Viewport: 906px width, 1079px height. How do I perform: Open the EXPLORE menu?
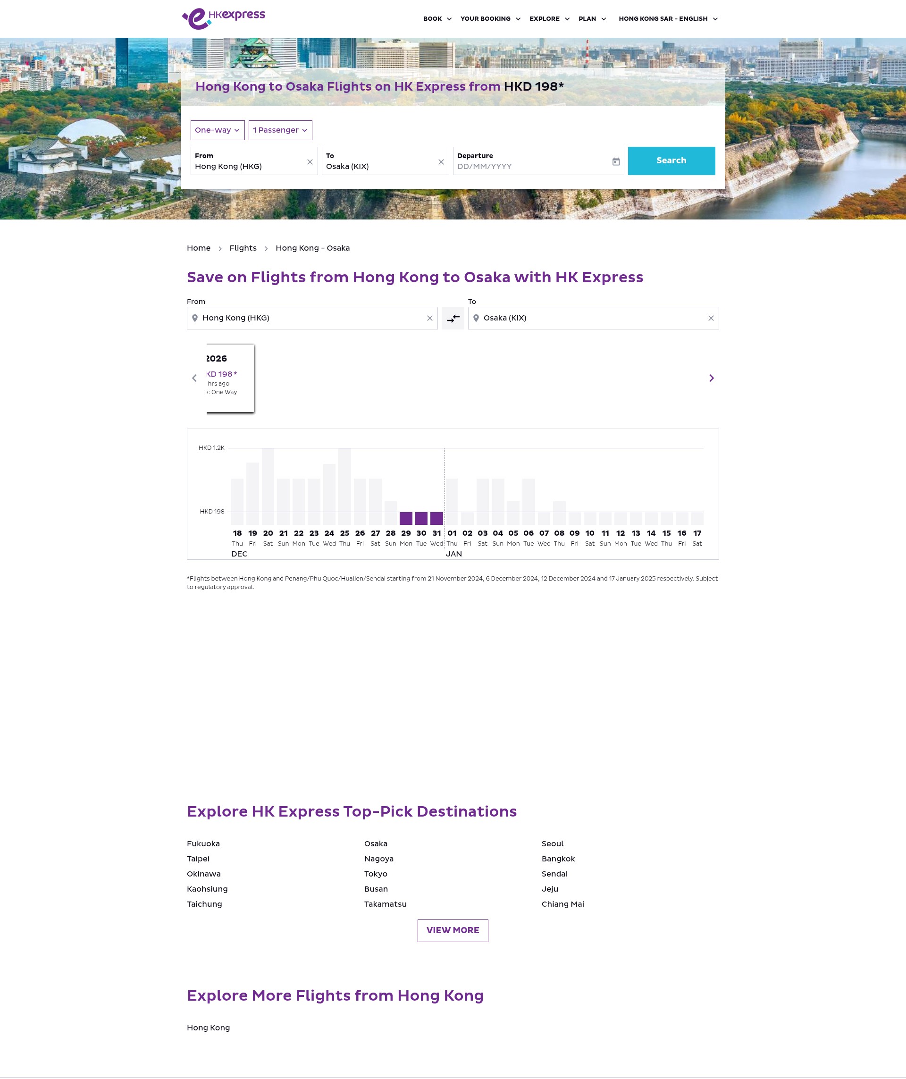(x=550, y=18)
